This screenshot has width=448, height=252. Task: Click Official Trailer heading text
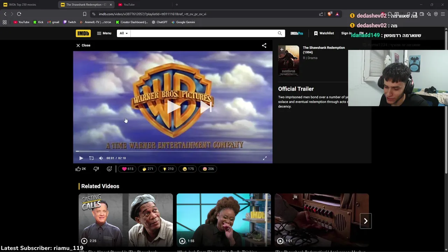[x=296, y=89]
